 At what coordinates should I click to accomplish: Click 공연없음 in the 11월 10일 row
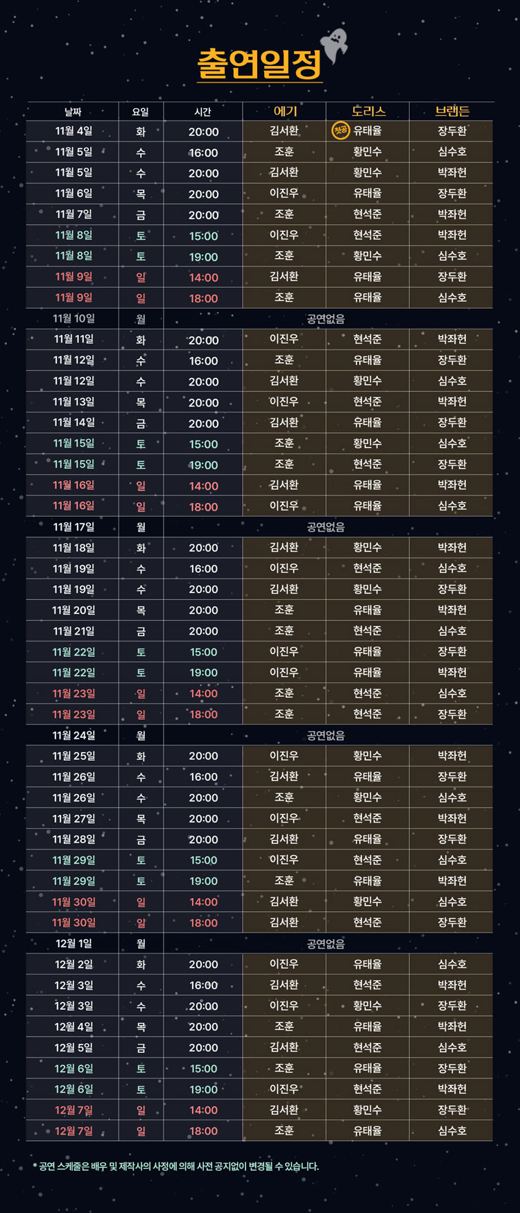(326, 319)
